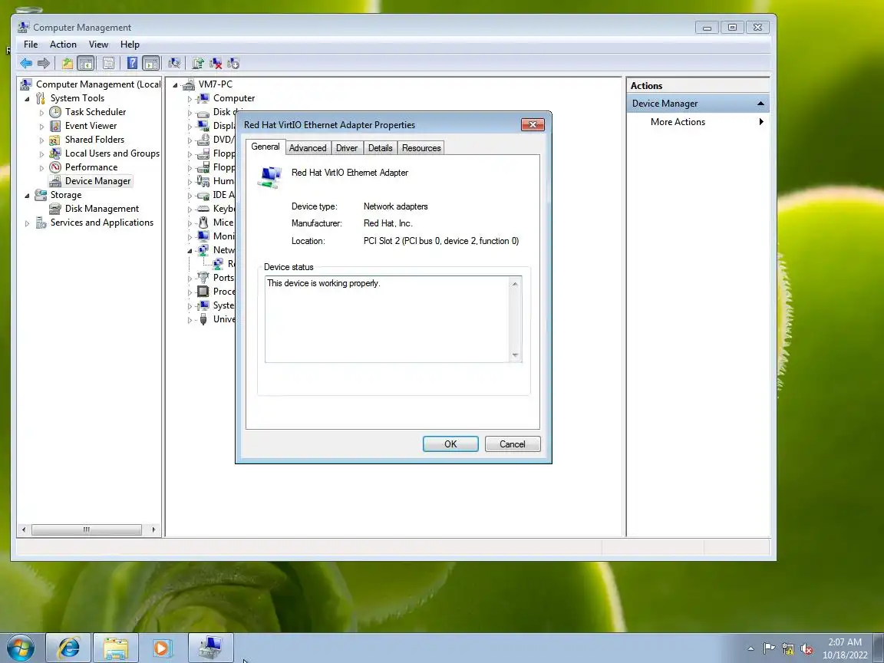
Task: Select the Local Users and Groups icon
Action: [x=55, y=153]
